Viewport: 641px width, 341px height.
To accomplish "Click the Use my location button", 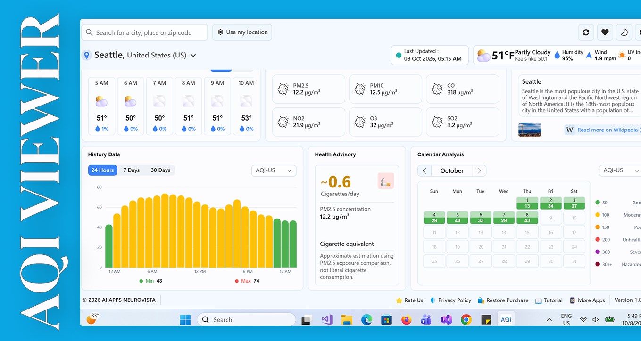I will tap(242, 32).
